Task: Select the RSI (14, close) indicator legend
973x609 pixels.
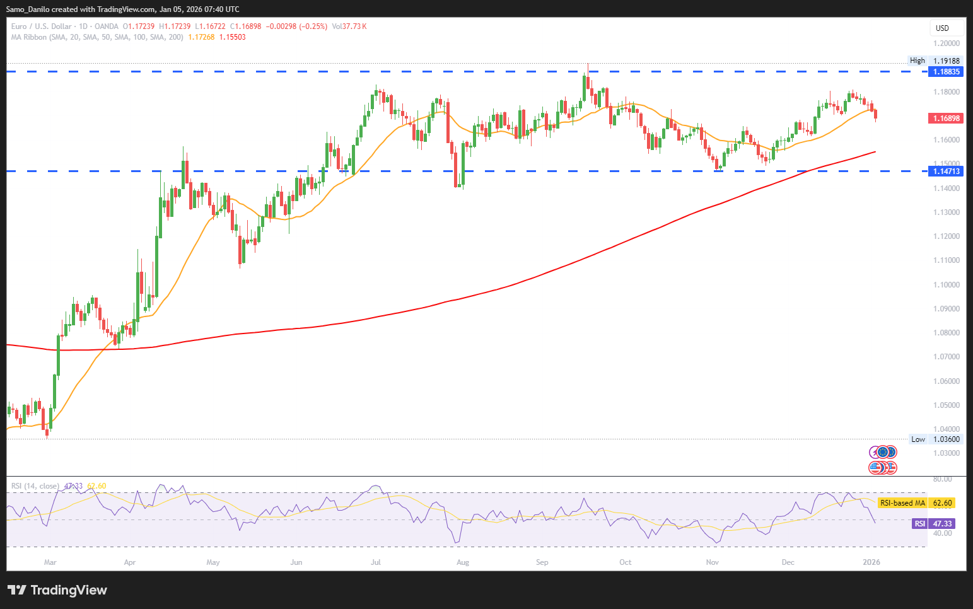Action: 35,486
